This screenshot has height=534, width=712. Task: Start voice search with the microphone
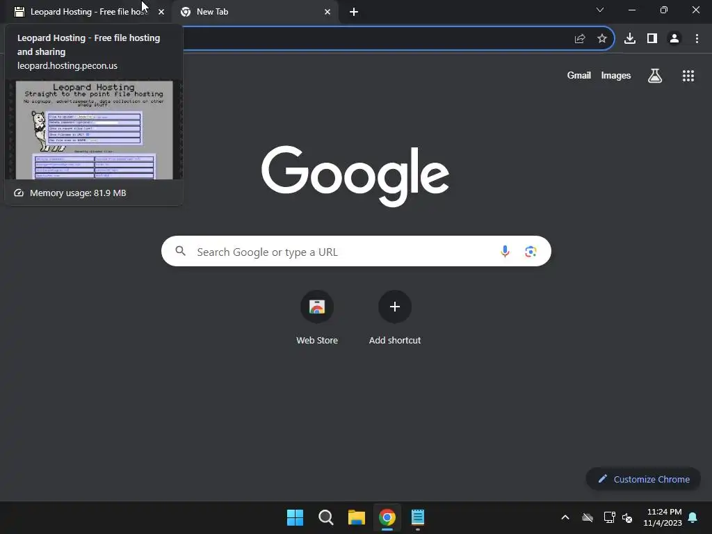(x=505, y=251)
